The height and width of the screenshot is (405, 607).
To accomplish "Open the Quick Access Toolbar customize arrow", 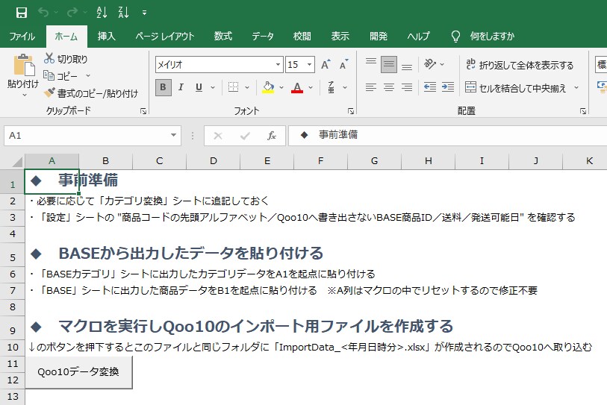I will 144,13.
